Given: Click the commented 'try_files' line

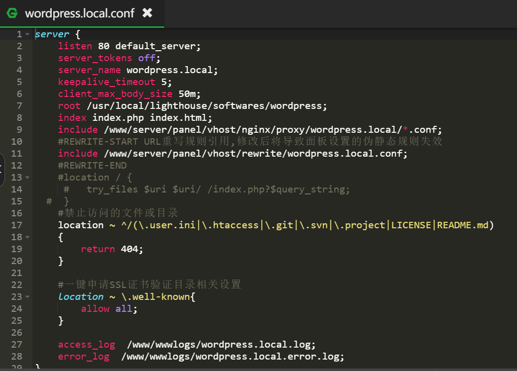Looking at the screenshot, I should [207, 189].
